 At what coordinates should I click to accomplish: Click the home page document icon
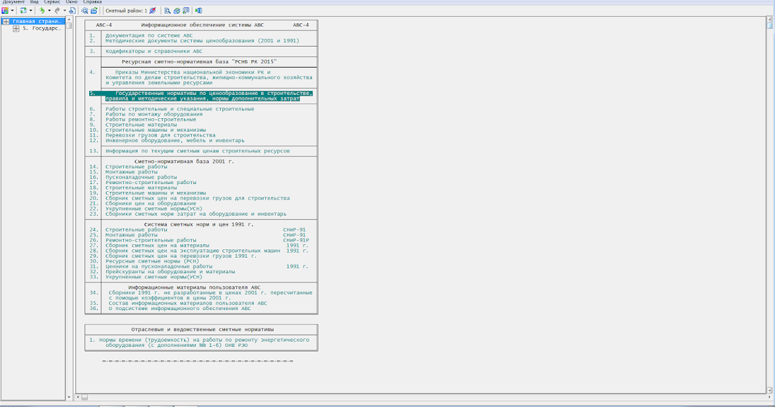point(72,11)
